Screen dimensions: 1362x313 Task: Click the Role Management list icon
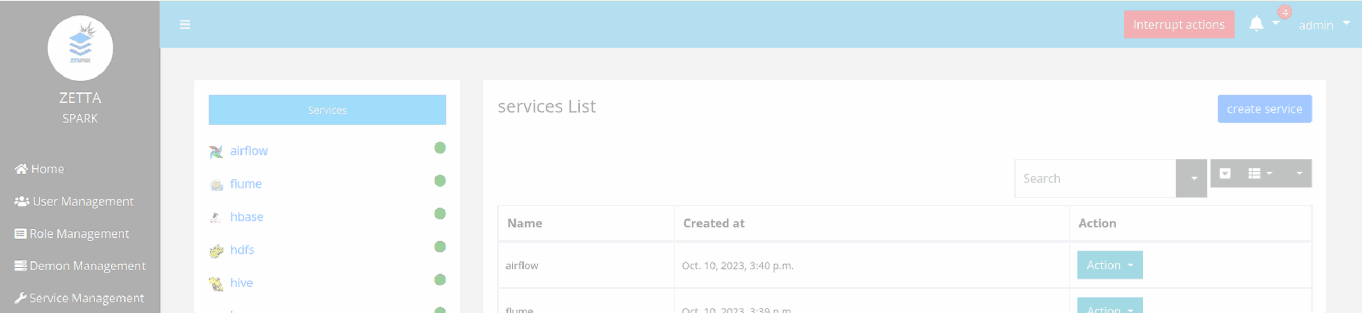21,234
